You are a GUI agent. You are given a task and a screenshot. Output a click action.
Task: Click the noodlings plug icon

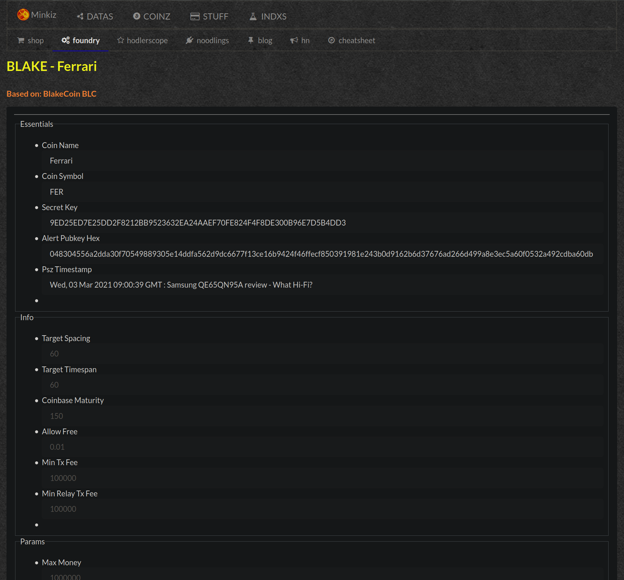[x=189, y=40]
